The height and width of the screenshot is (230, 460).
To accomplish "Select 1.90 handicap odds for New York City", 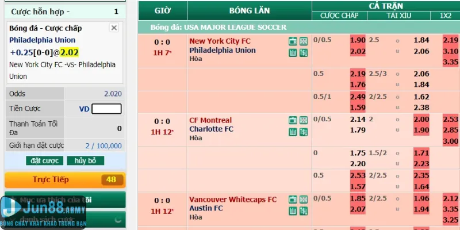I will [x=358, y=40].
